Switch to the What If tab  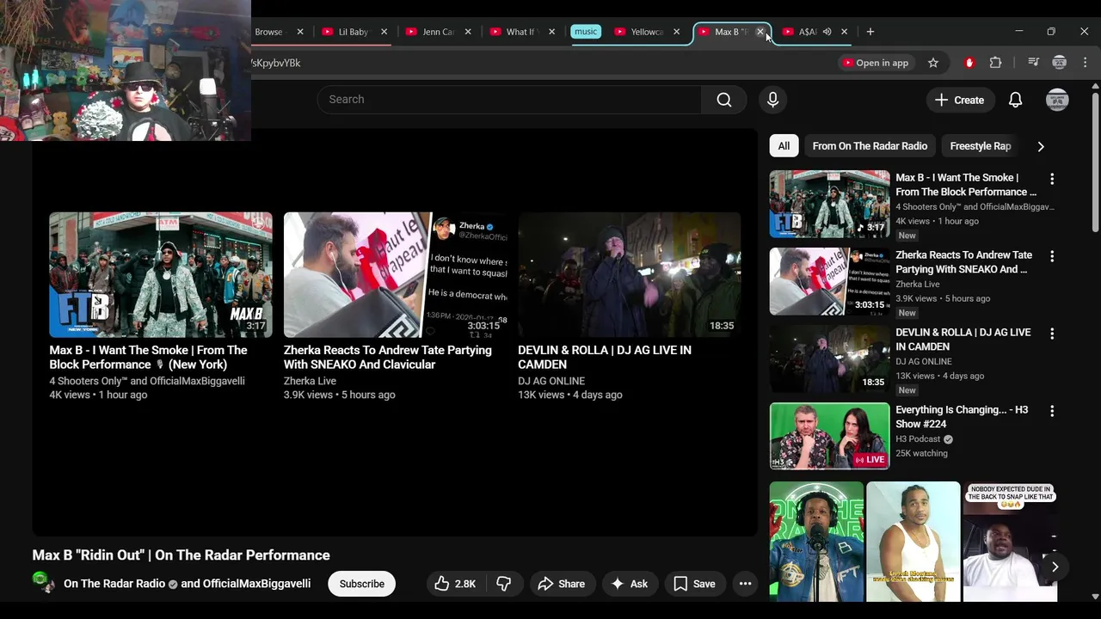pyautogui.click(x=520, y=32)
